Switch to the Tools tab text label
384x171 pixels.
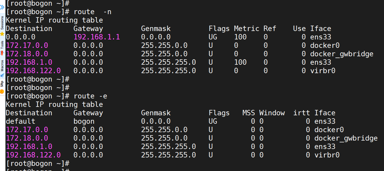[x=2, y=45]
